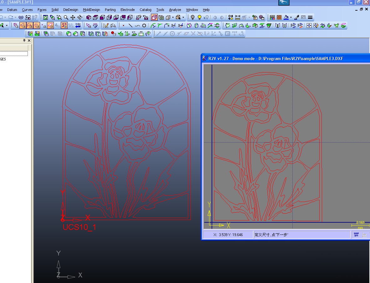
Task: Click the Zoom All fit-view icon
Action: pyautogui.click(x=45, y=18)
